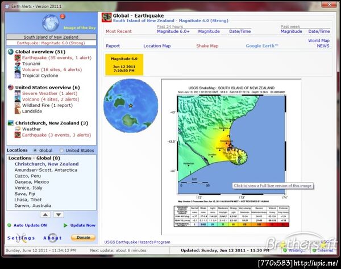Select Darwin, Australia location
The image size is (341, 269).
(33, 205)
